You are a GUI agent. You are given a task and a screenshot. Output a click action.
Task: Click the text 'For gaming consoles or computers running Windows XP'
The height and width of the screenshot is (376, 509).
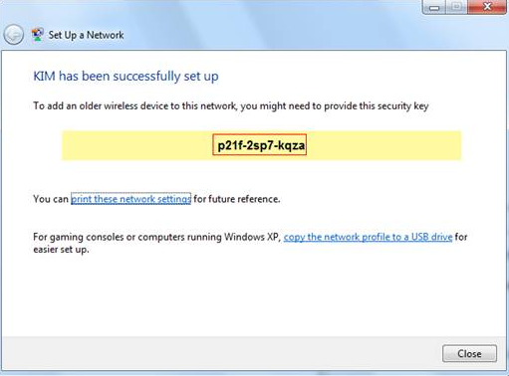pyautogui.click(x=157, y=237)
